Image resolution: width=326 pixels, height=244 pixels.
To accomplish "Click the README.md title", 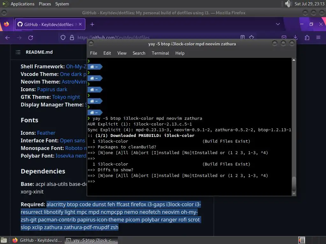I will tap(39, 52).
